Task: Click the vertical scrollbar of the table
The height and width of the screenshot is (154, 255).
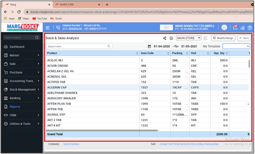Action: (249, 64)
